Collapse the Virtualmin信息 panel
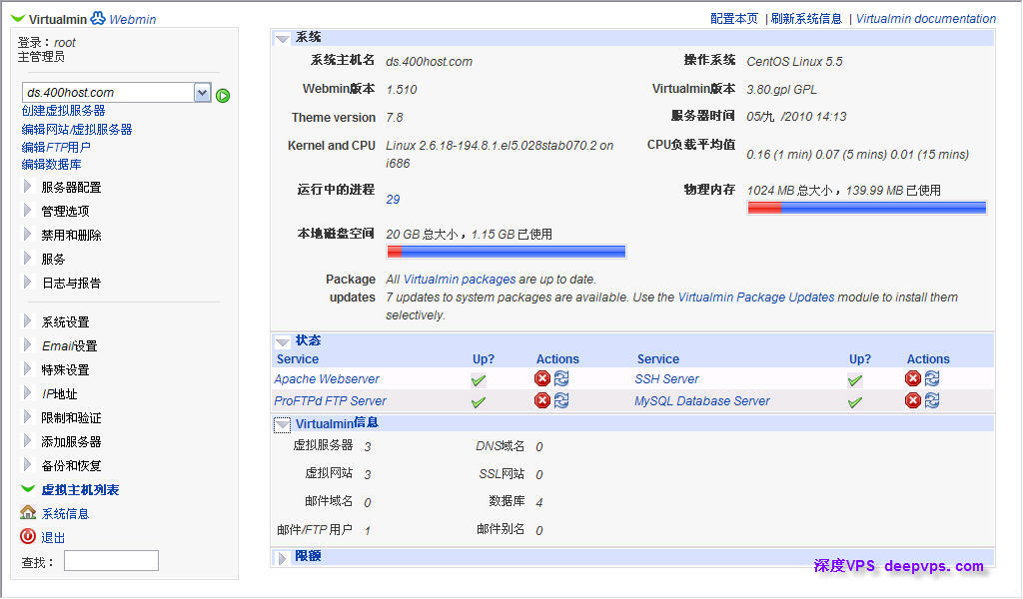 coord(282,425)
